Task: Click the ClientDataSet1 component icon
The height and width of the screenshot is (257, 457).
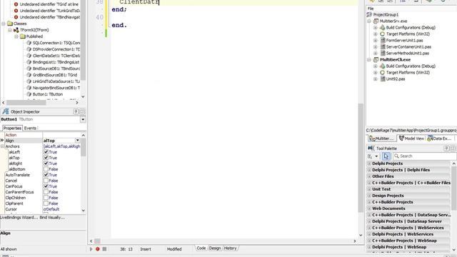Action: (x=29, y=56)
